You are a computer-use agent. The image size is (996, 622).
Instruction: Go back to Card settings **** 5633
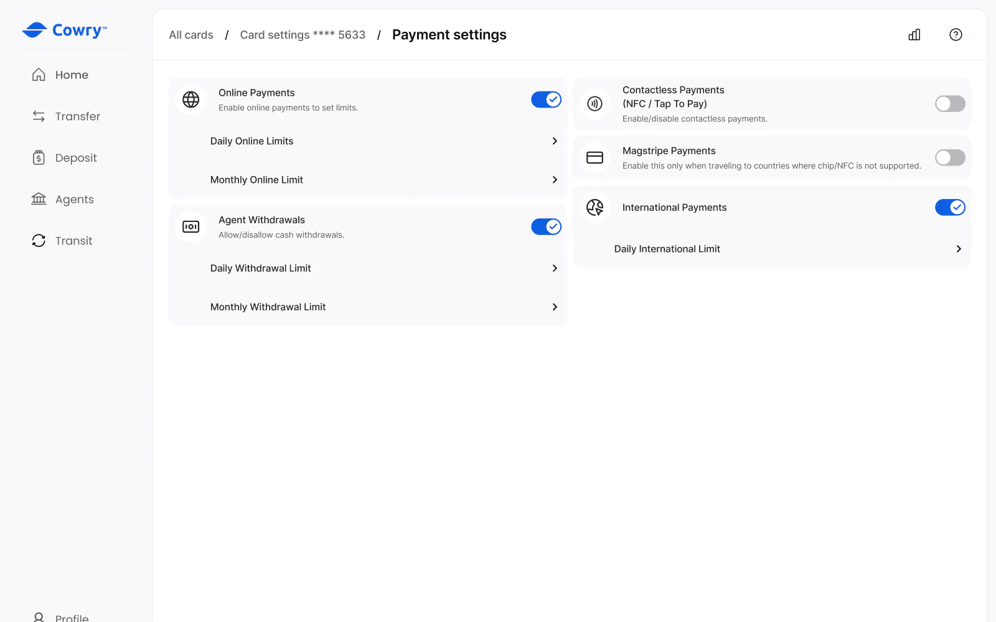[x=303, y=35]
